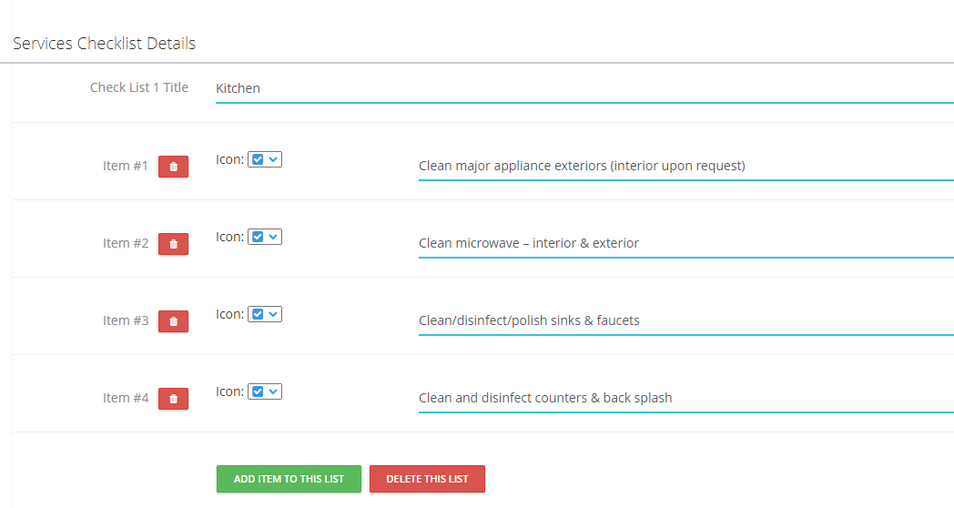Click ADD ITEM TO THIS LIST button
Viewport: 954px width, 508px height.
289,479
